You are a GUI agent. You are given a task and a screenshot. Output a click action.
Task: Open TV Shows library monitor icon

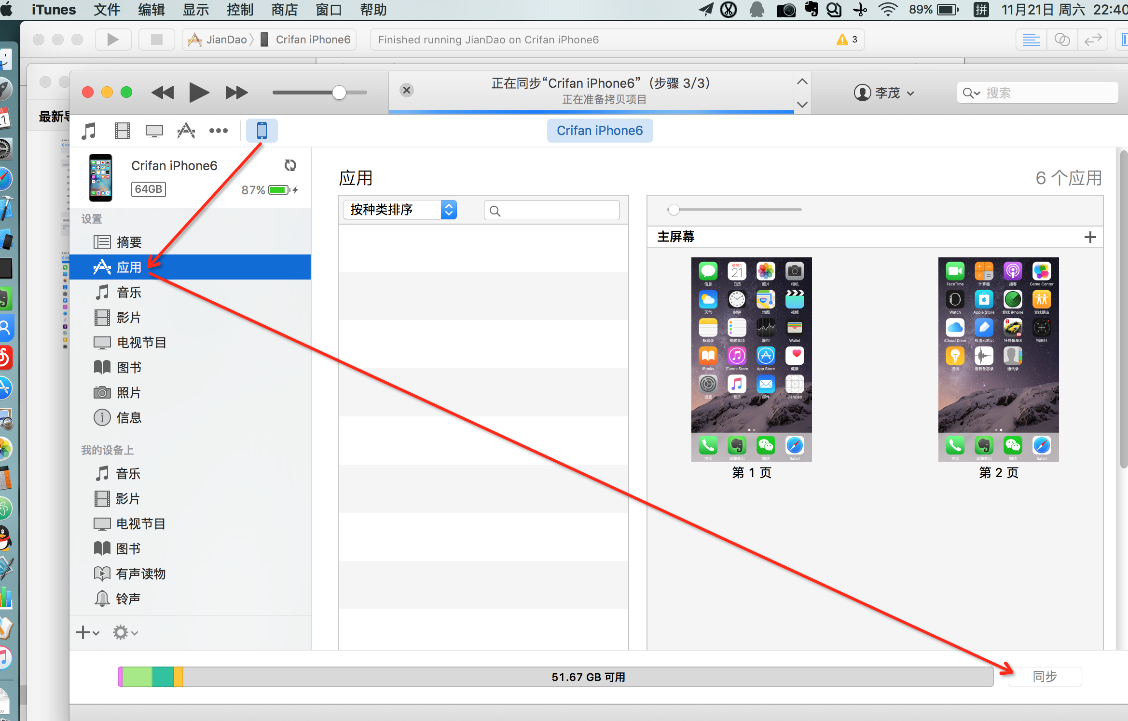pyautogui.click(x=154, y=131)
